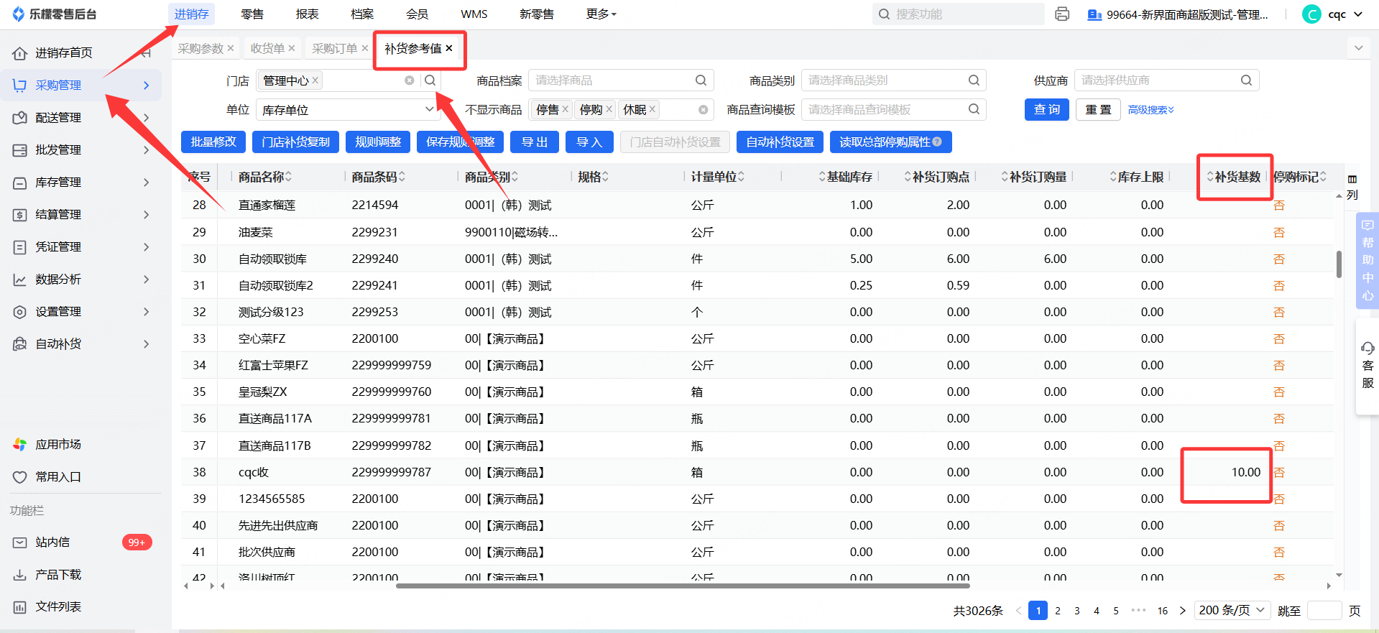
Task: Remove the 停售 filter tag
Action: click(x=566, y=109)
